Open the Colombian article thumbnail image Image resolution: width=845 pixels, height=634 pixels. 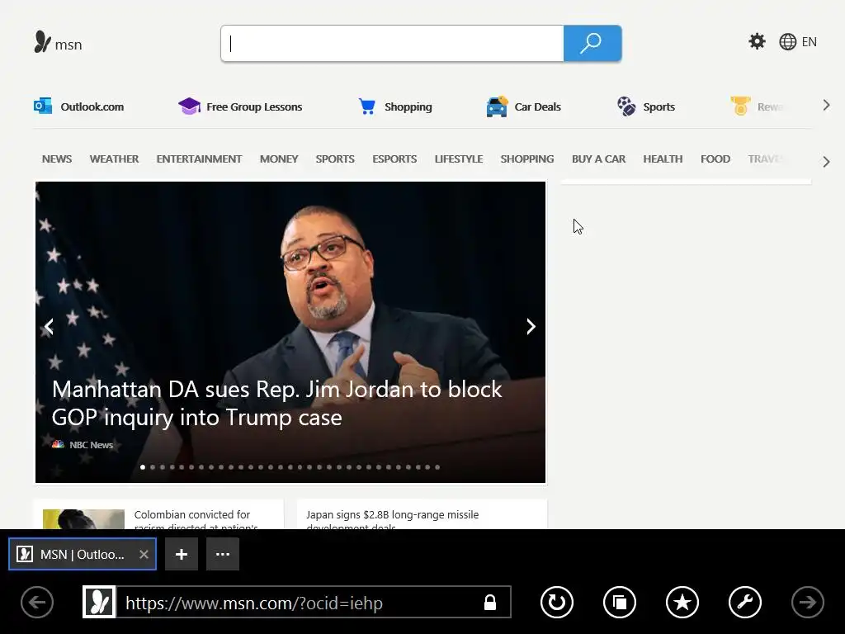point(83,518)
